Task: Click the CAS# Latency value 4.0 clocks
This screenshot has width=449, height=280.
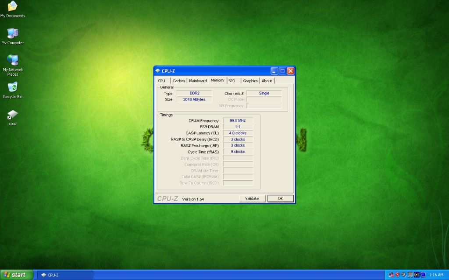Action: coord(238,133)
